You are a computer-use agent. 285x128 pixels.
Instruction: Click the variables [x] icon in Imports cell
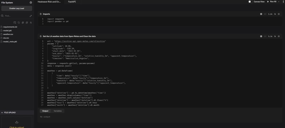click(x=265, y=14)
